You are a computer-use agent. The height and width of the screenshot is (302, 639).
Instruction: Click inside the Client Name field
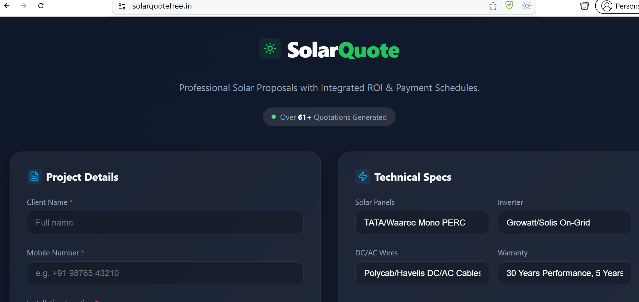[165, 223]
